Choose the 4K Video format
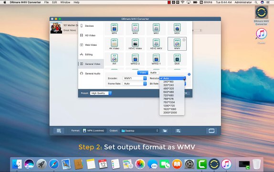This screenshot has width=274, height=172. [x=114, y=44]
